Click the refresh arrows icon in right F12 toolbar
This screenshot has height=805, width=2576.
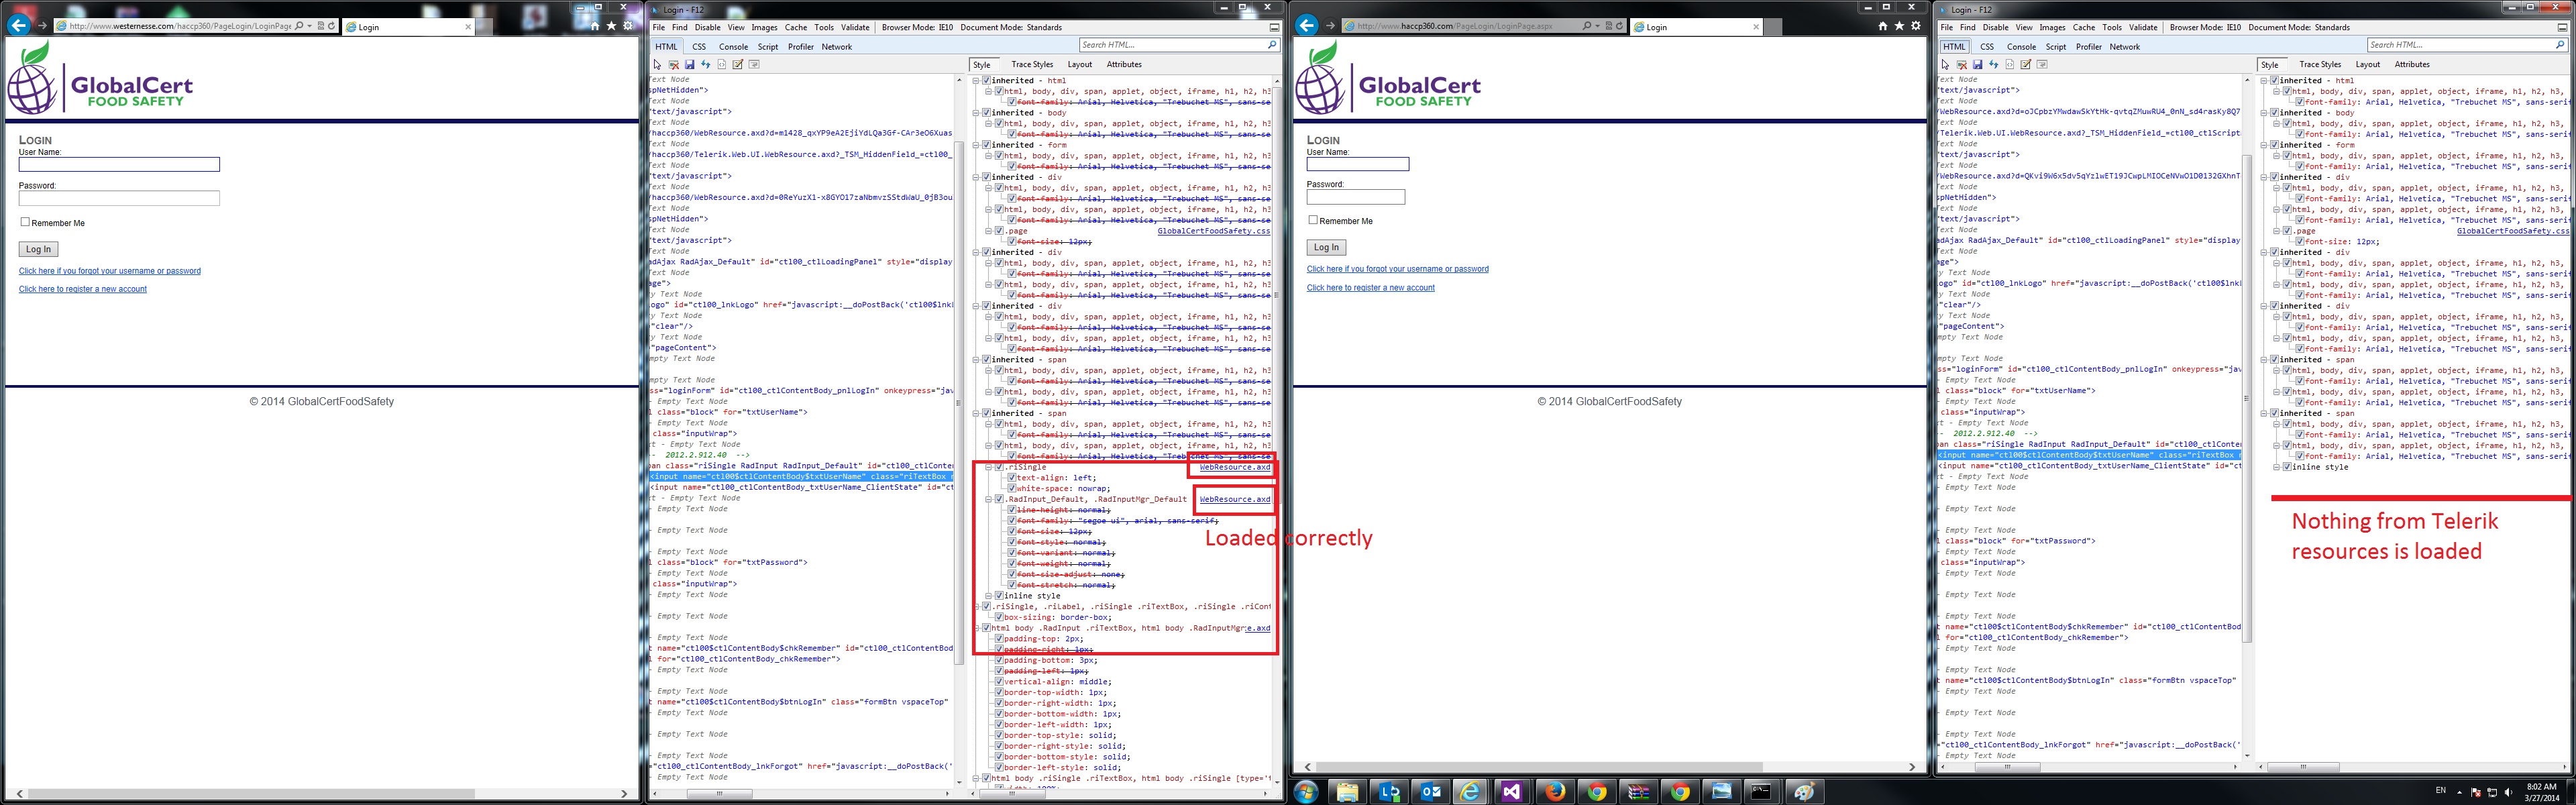click(x=1993, y=64)
